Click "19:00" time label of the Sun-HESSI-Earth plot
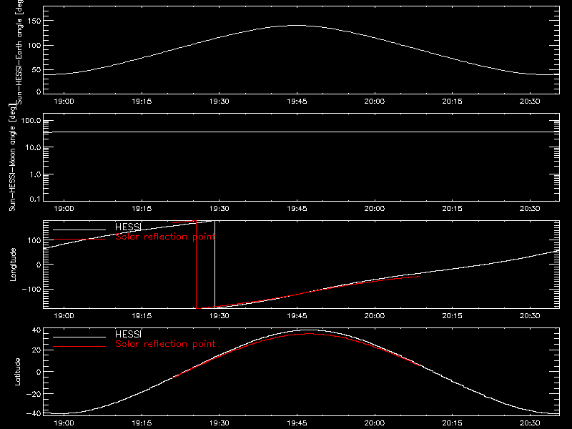Viewport: 572px width, 429px height. [64, 101]
